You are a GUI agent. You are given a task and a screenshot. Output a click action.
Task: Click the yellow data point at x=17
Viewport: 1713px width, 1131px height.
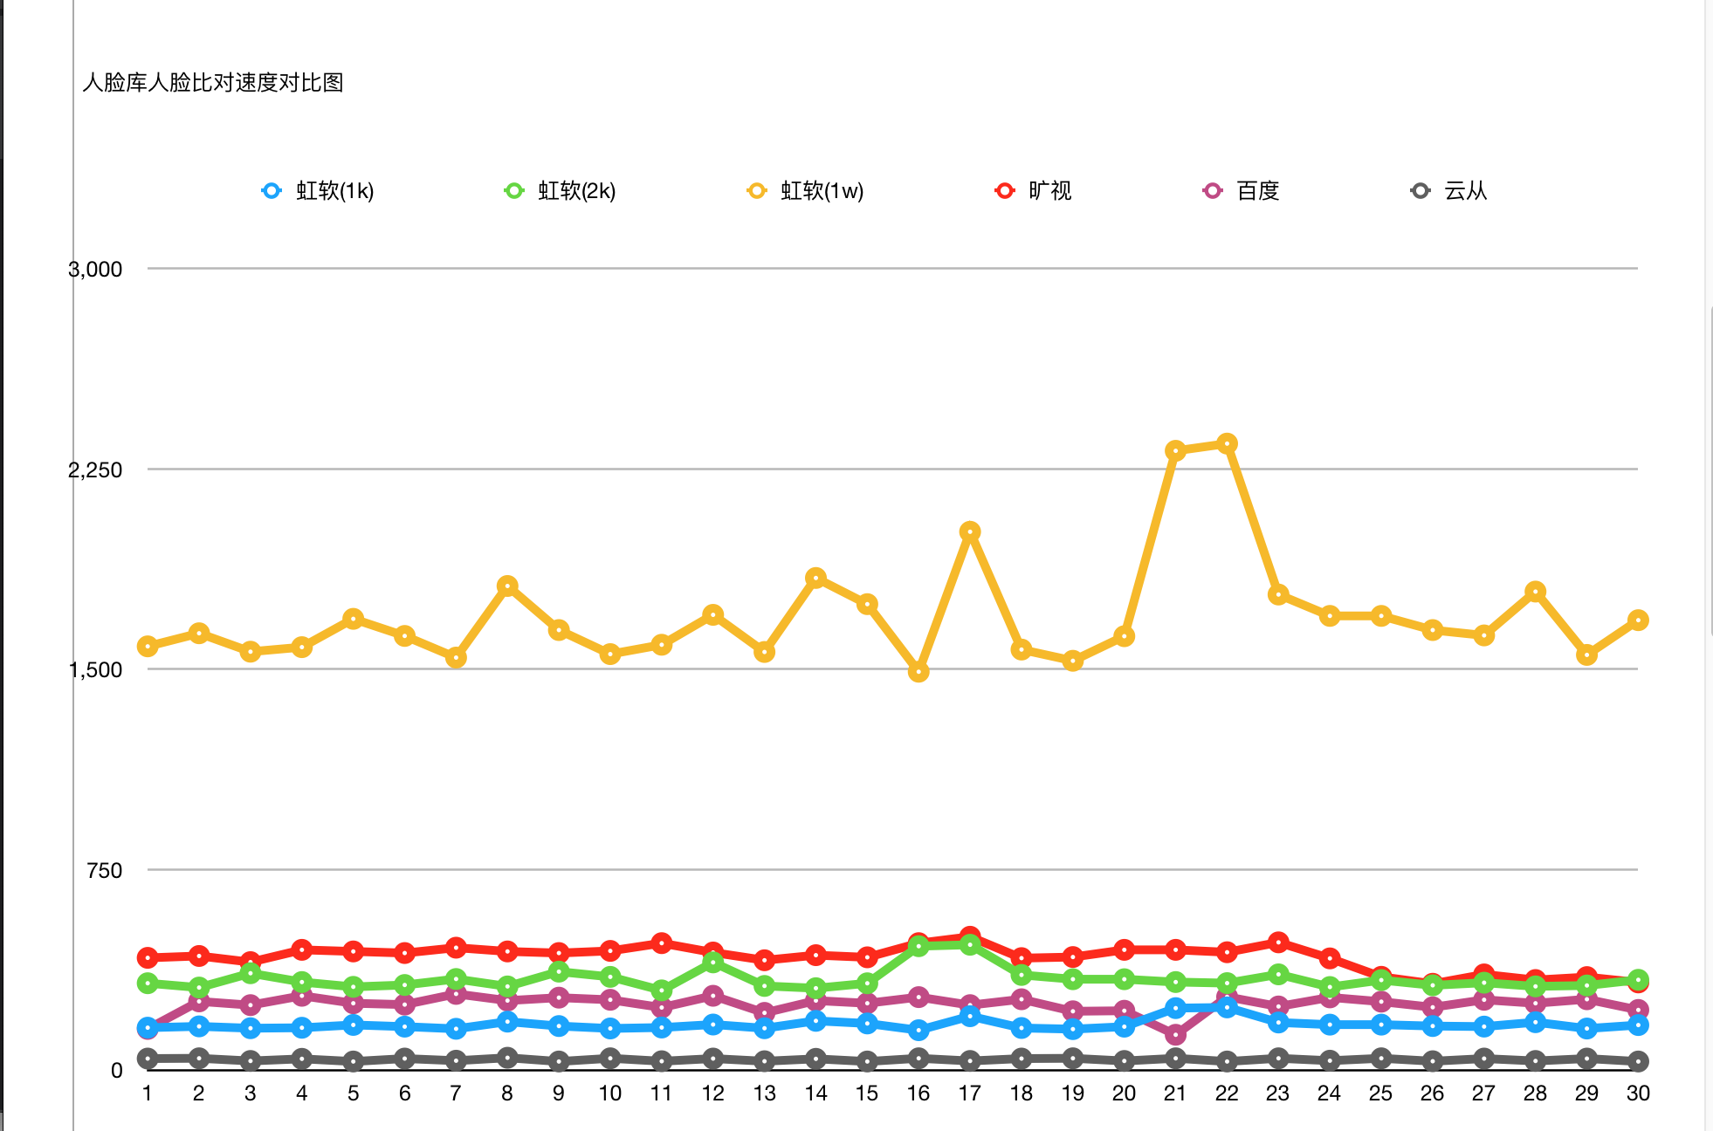tap(970, 531)
